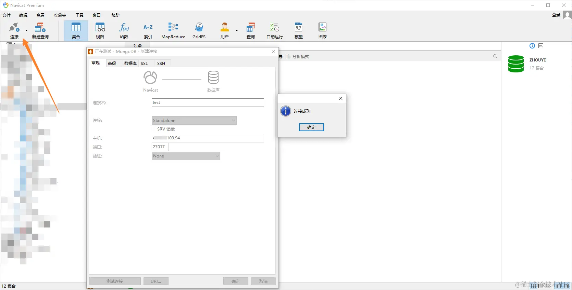Click the blue info icon in message box
Viewport: 572px width, 290px height.
coord(286,111)
